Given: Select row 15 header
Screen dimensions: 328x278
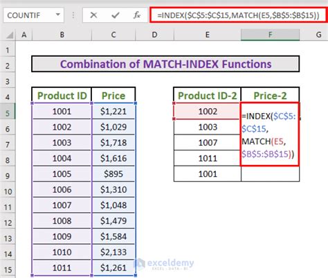Looking at the screenshot, I should coord(8,270).
